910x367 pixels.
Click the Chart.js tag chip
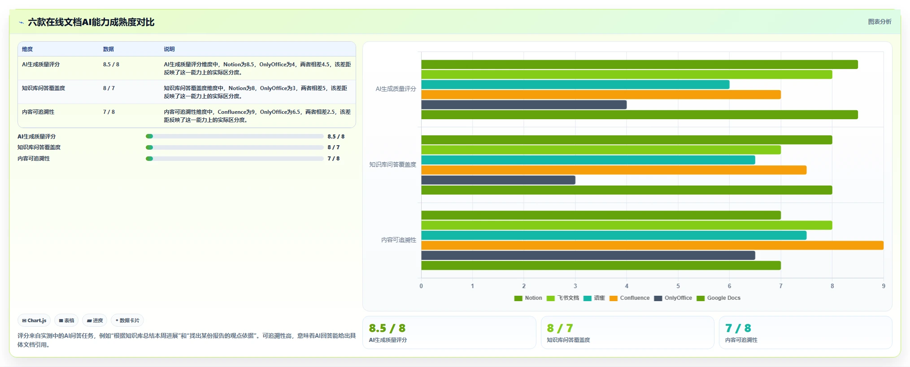[34, 320]
